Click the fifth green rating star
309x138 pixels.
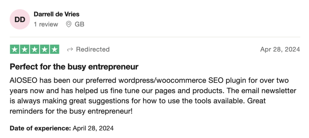(54, 49)
